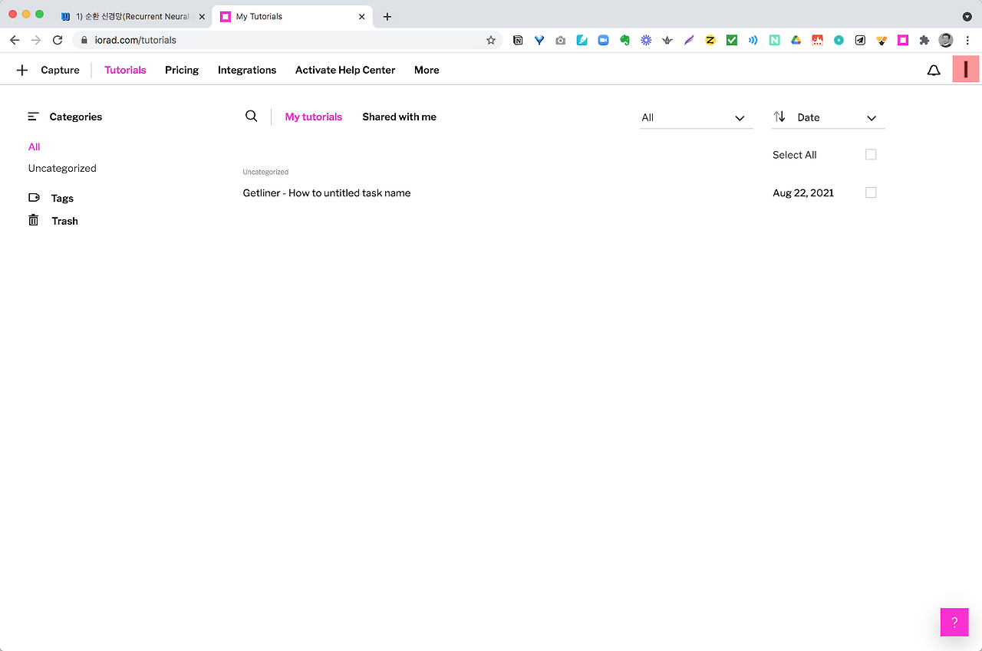Image resolution: width=982 pixels, height=651 pixels.
Task: Check the Getliner tutorial checkbox
Action: click(871, 192)
